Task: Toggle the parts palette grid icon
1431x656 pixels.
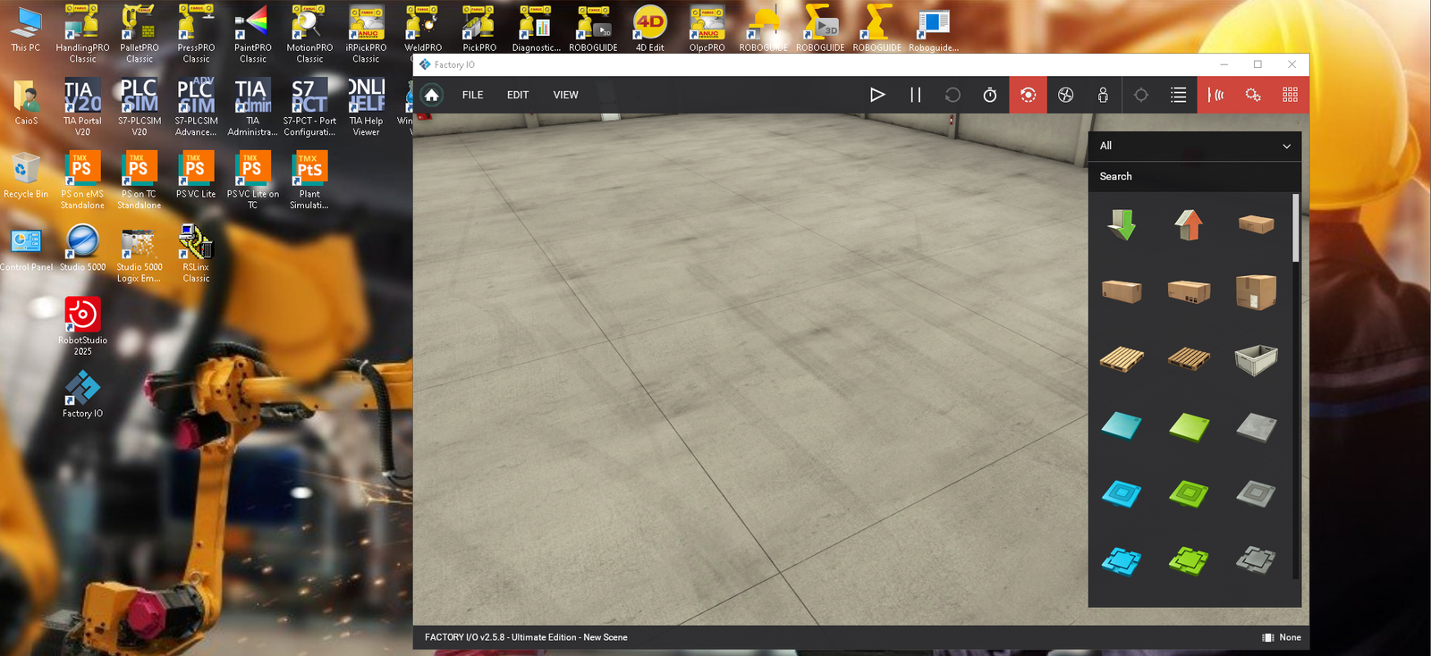Action: click(1290, 95)
